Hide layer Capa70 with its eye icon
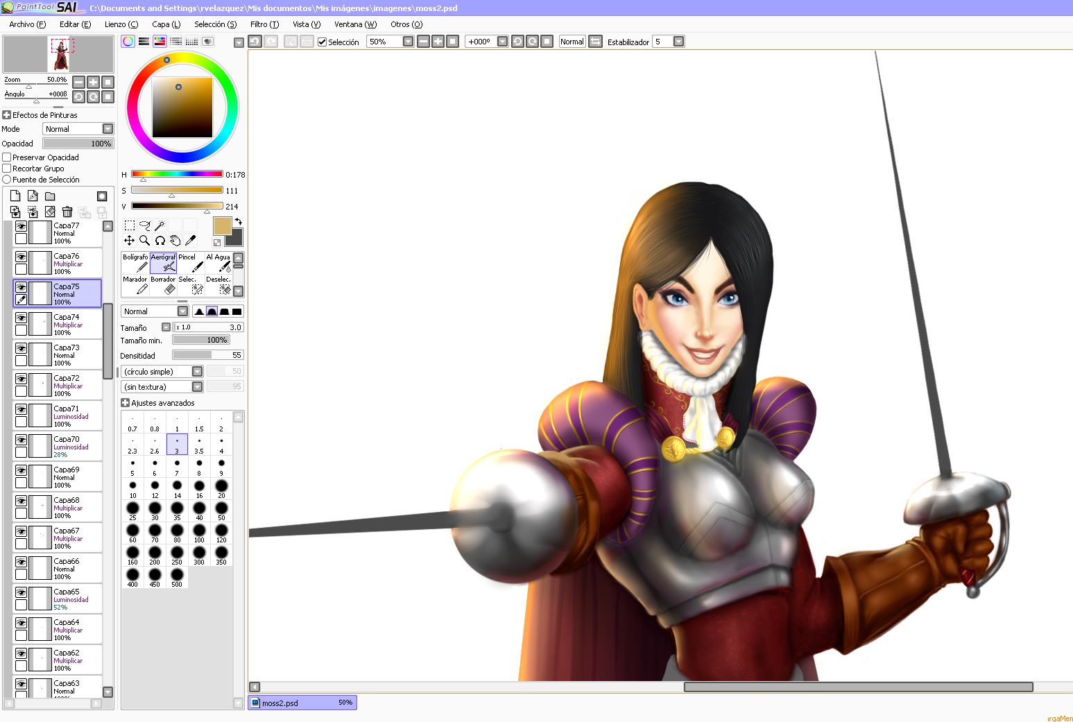1073x722 pixels. [22, 440]
